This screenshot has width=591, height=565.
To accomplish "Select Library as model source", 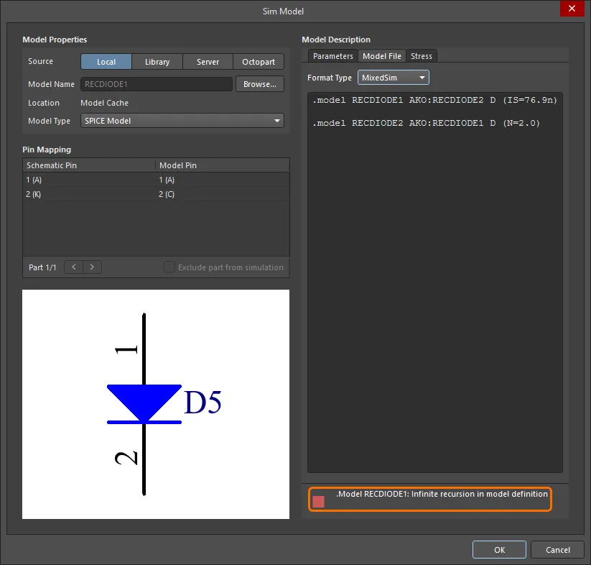I will pos(157,62).
